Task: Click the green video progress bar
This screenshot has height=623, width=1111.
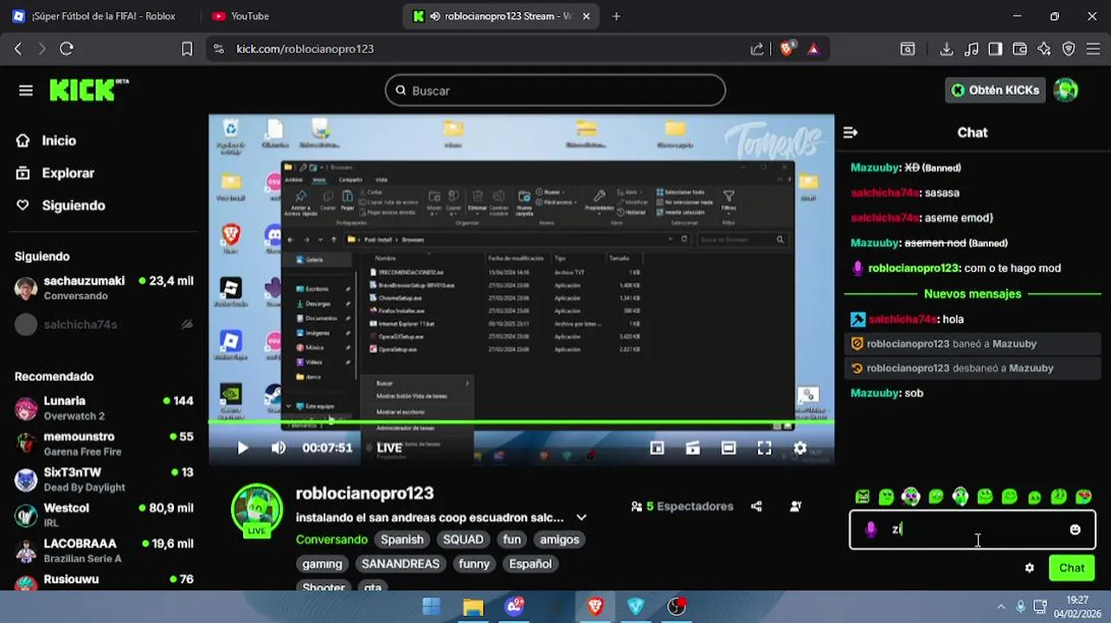Action: click(x=521, y=422)
